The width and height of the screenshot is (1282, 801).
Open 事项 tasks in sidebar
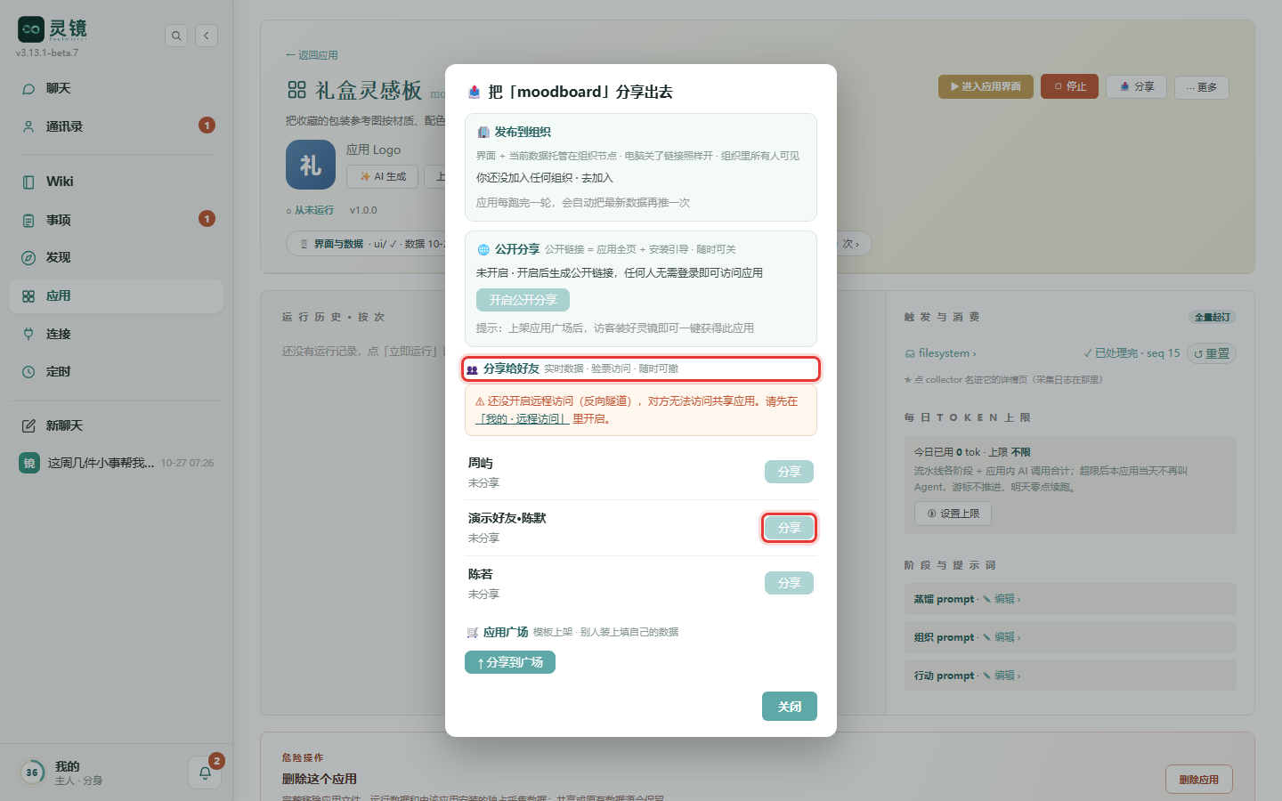(116, 220)
